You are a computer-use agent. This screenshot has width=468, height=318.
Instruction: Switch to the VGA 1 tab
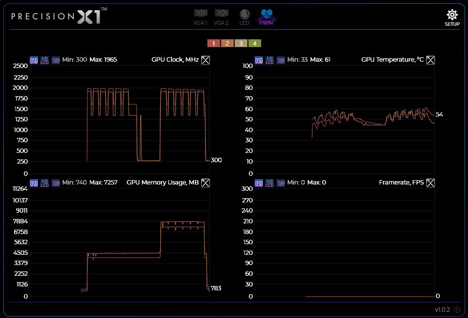[x=200, y=17]
